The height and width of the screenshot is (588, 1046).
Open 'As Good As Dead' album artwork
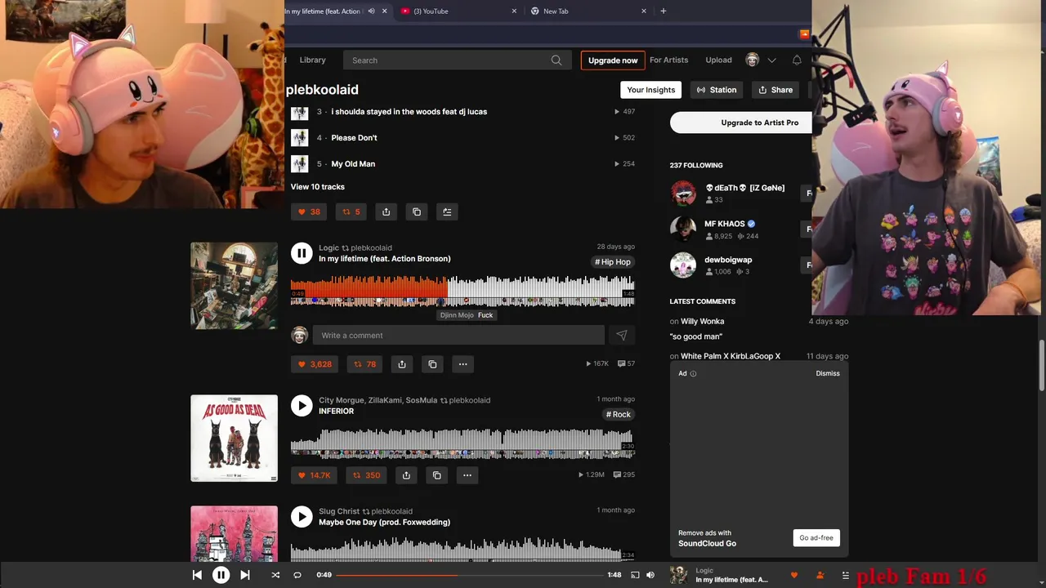[x=234, y=439]
